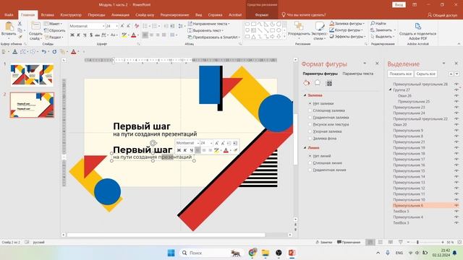Click the Cut scissors icon
The width and height of the screenshot is (463, 260).
click(20, 24)
